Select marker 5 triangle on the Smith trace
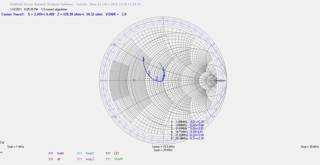 149,75
